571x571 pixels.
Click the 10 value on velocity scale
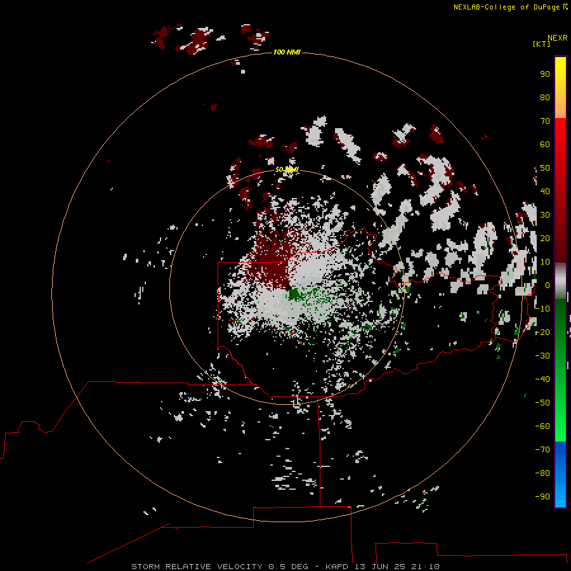click(x=545, y=262)
